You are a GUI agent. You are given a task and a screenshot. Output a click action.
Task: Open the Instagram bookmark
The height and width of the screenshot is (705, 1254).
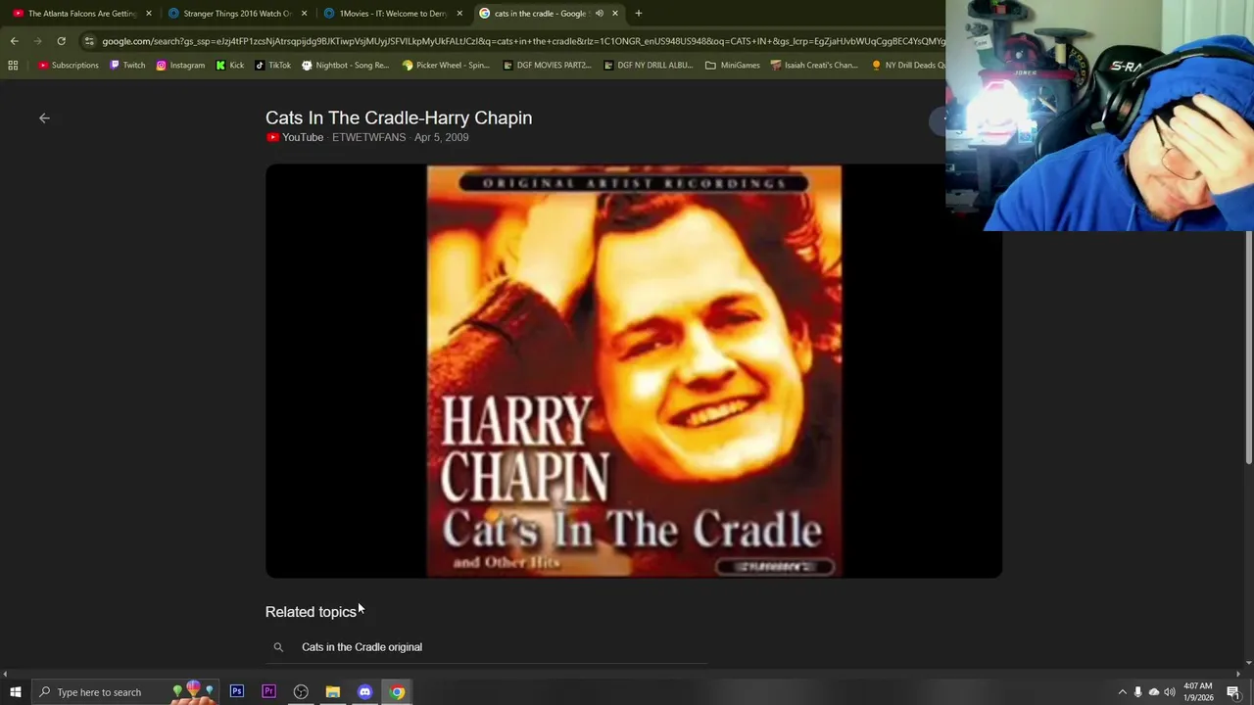click(180, 66)
